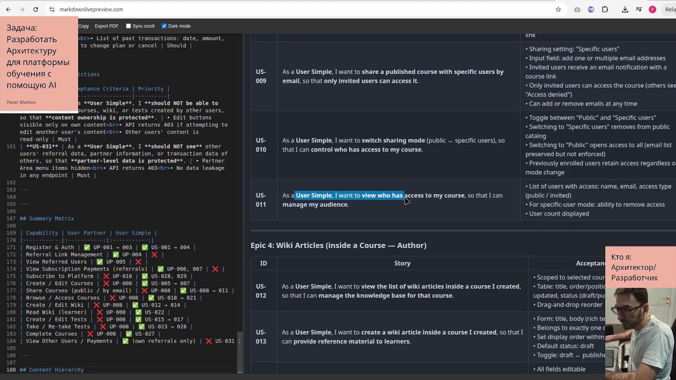The image size is (676, 380).
Task: Disable the Dark mode checkbox
Action: point(164,26)
